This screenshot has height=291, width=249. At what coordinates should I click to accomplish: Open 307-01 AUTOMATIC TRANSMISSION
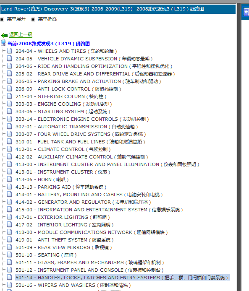point(76,127)
